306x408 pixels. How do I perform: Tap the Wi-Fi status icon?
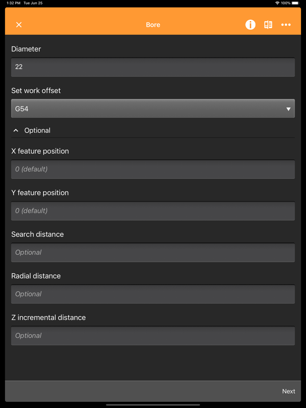pos(277,3)
